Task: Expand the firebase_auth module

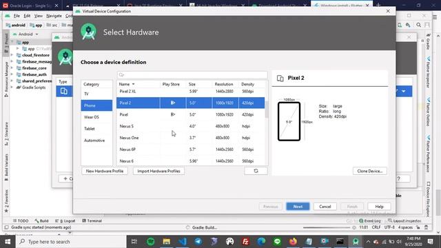Action: (x=12, y=74)
